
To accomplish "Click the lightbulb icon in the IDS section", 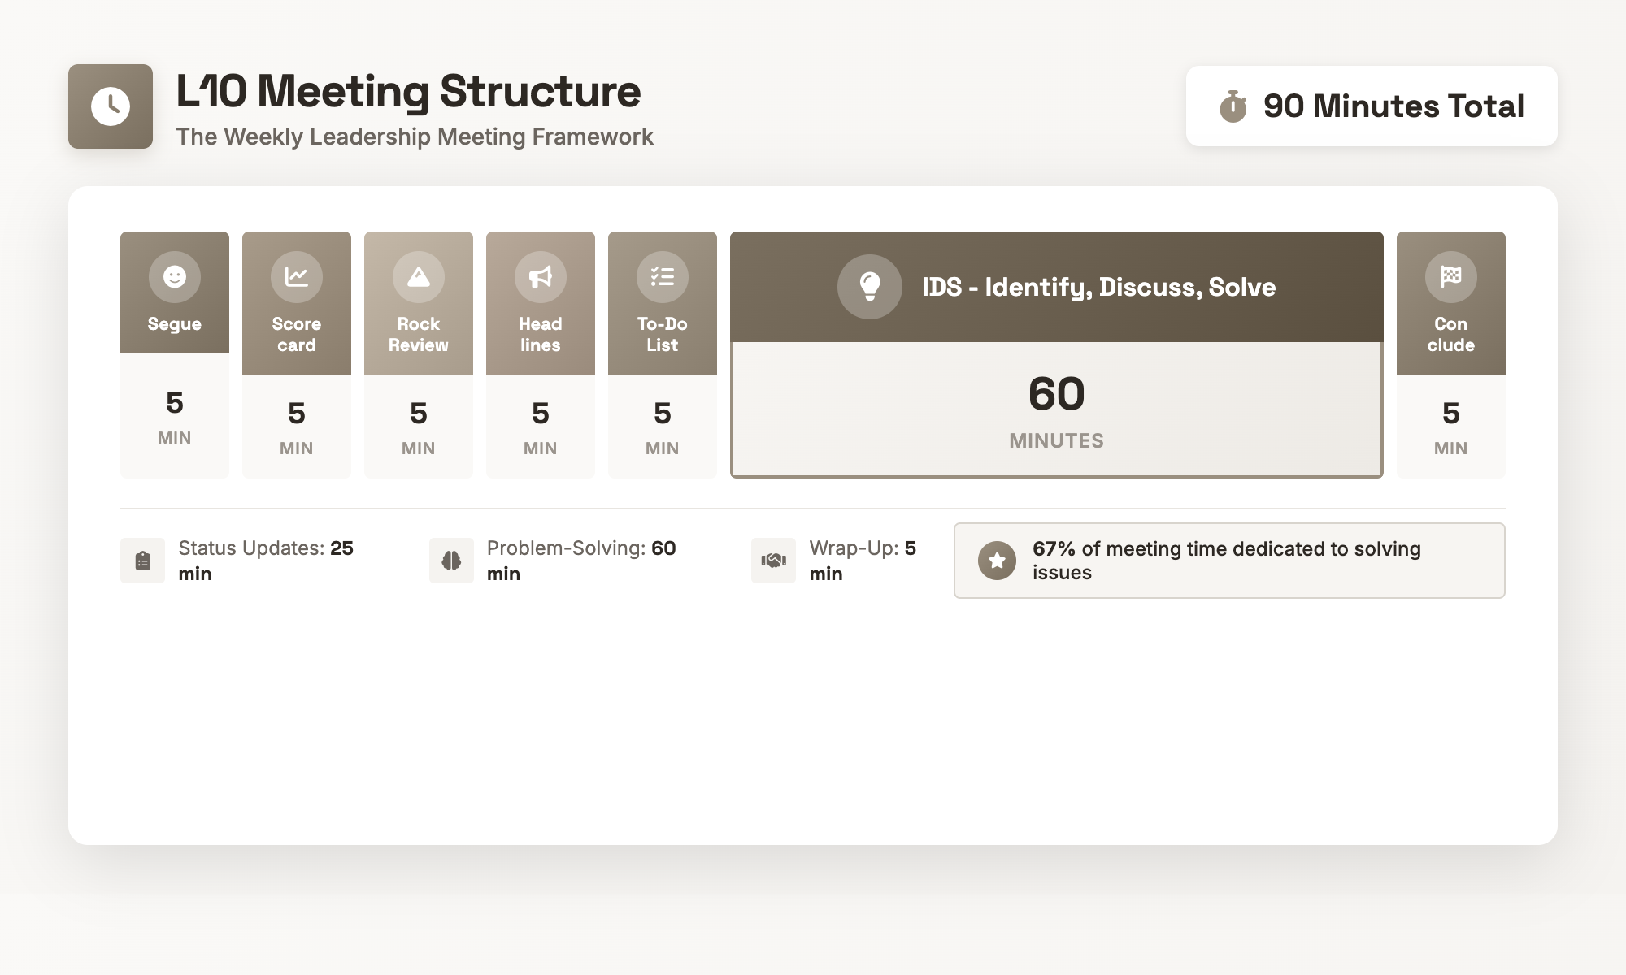I will 869,286.
